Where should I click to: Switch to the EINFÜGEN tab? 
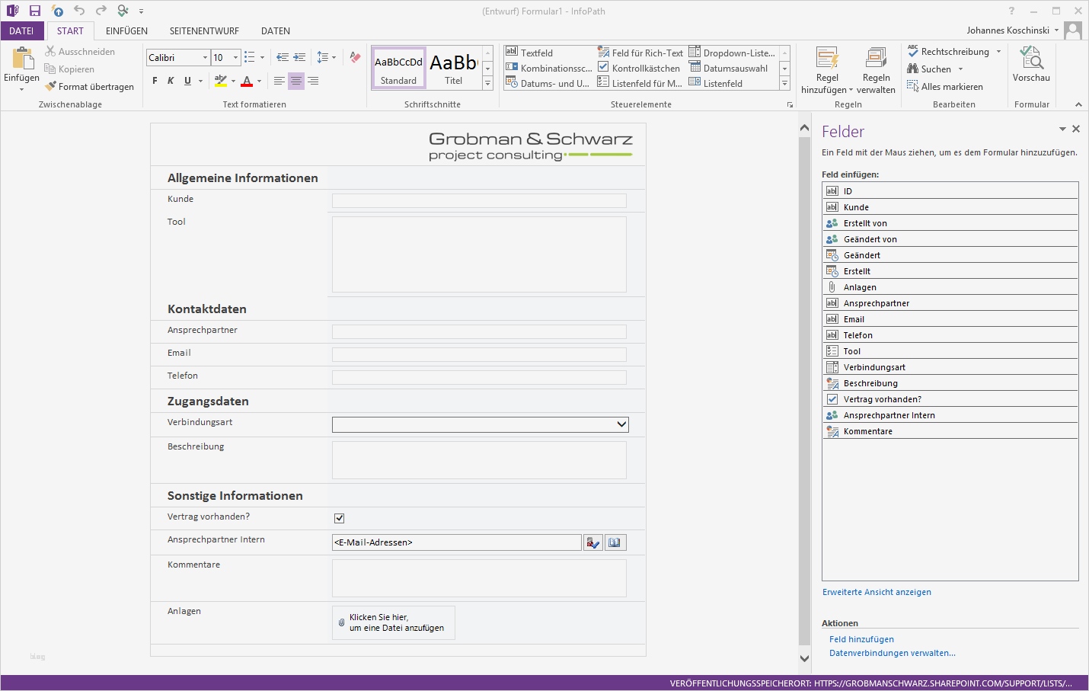pos(126,31)
